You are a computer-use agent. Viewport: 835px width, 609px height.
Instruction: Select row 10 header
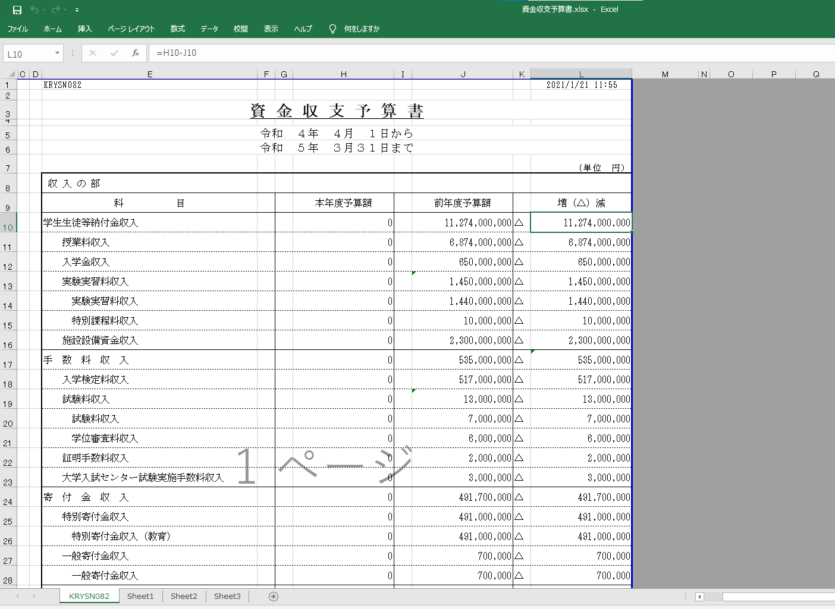pyautogui.click(x=8, y=224)
